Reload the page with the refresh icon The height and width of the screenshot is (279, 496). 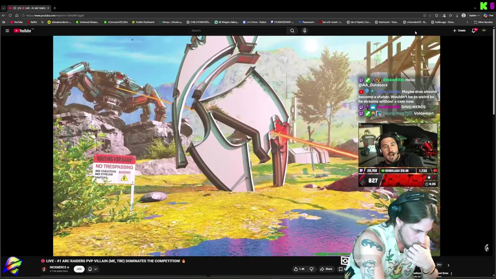10,15
